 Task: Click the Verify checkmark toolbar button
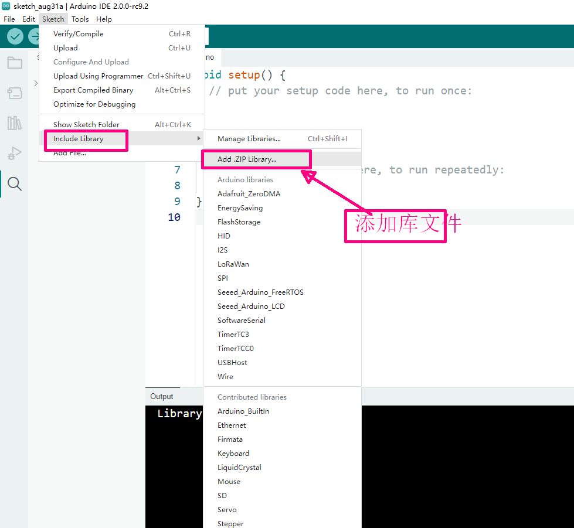click(x=15, y=36)
